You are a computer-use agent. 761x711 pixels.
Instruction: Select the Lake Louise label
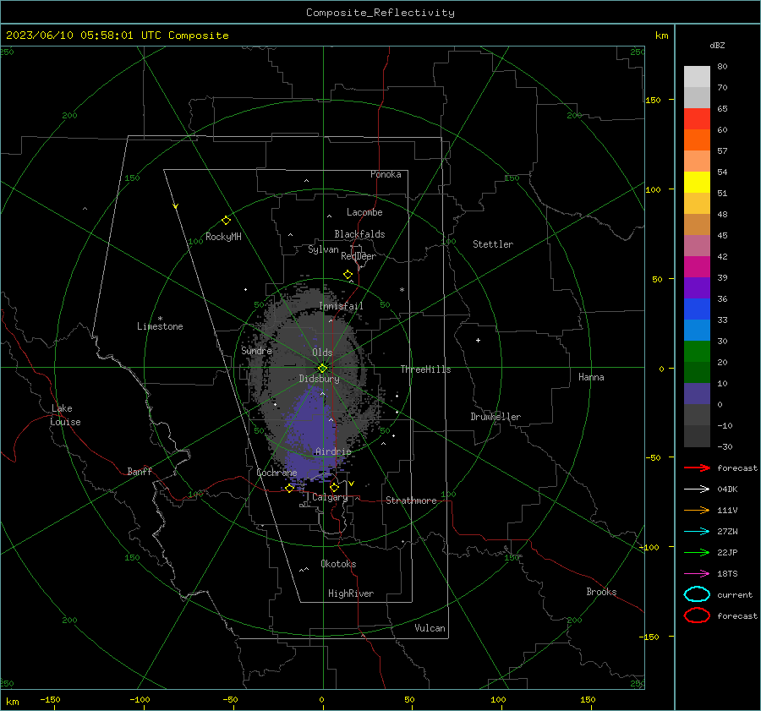(x=65, y=415)
